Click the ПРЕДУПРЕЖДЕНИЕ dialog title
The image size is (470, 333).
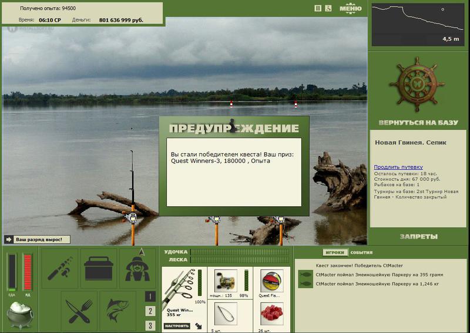pos(234,129)
